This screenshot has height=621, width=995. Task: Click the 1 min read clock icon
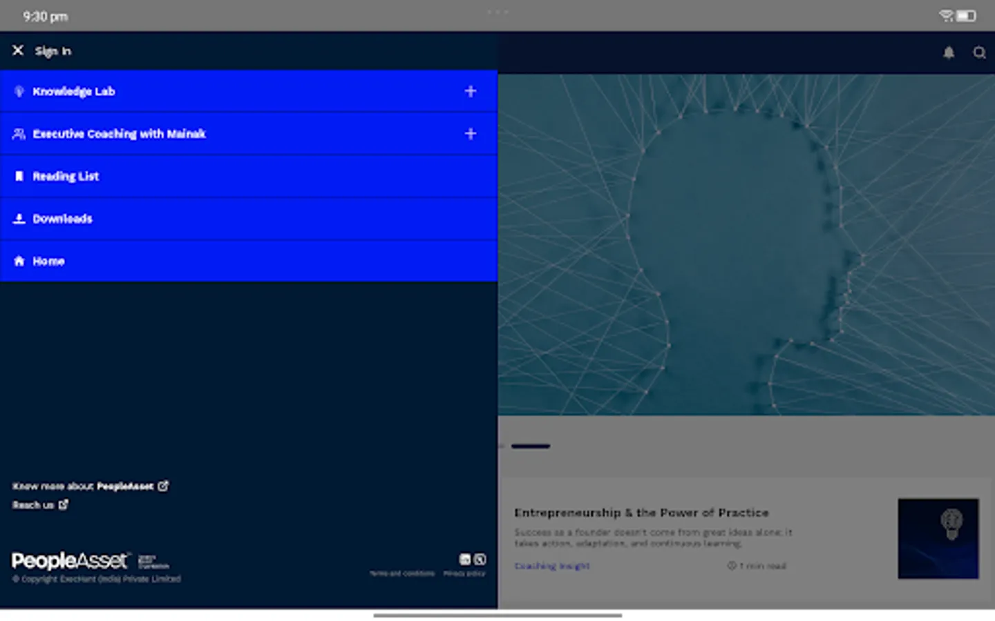731,566
